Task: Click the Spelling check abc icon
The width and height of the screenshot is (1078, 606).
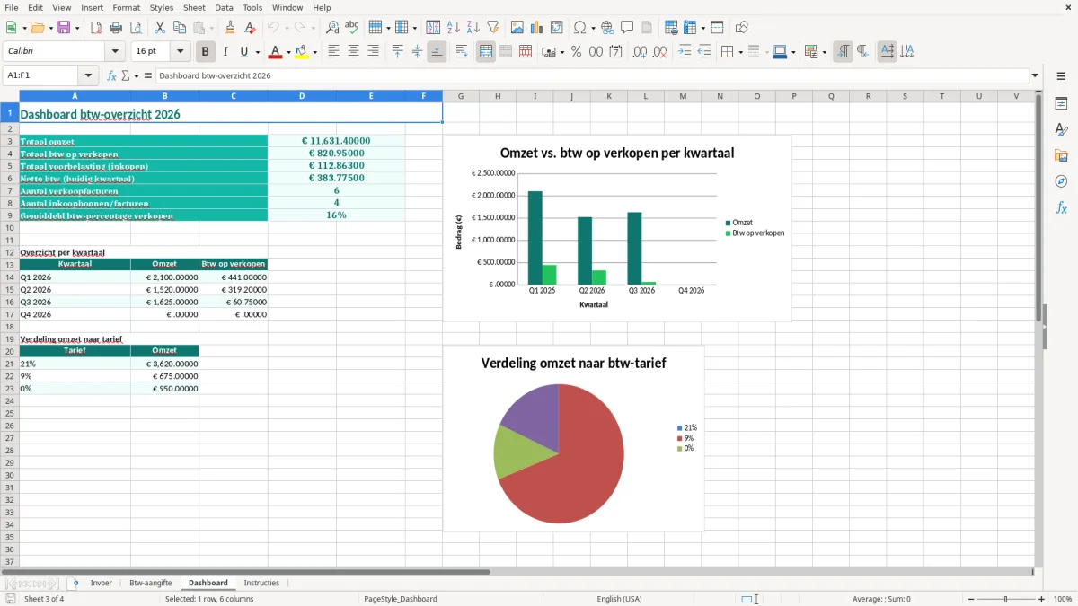Action: pos(352,28)
